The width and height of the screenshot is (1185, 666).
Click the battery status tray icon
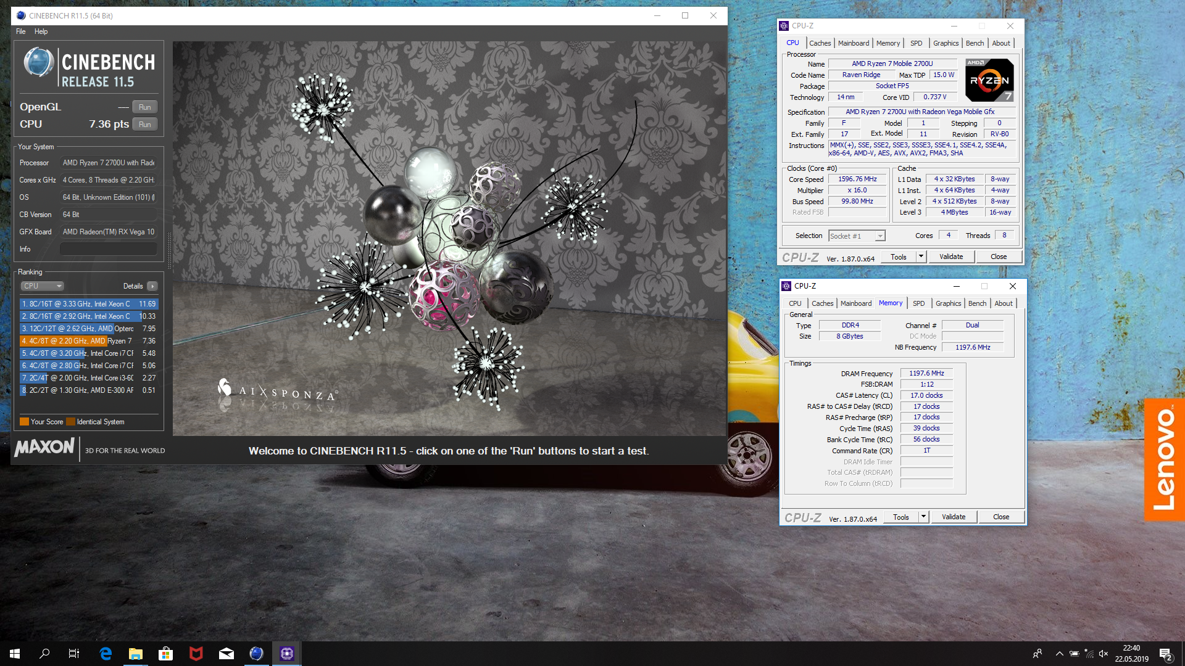click(1075, 654)
